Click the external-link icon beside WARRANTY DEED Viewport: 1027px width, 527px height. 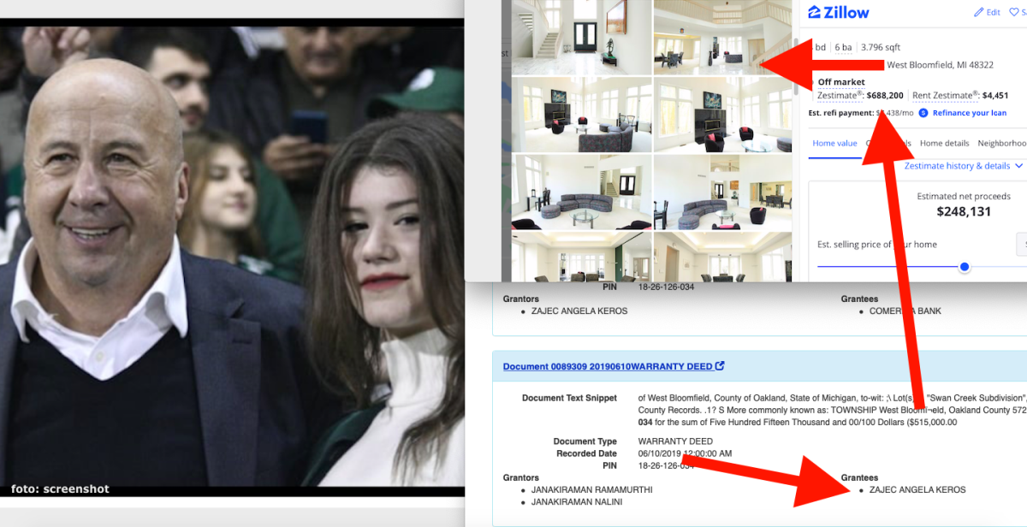click(720, 366)
